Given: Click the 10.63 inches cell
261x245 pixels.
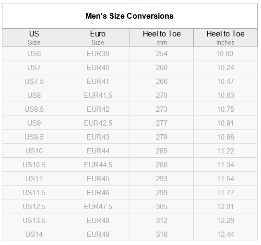Looking at the screenshot, I should tap(225, 95).
